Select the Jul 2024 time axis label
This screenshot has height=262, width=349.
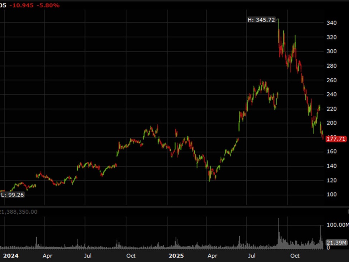coord(88,256)
